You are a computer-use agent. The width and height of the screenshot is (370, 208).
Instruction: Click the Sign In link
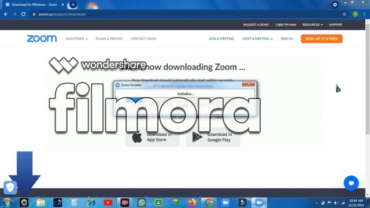coord(287,39)
